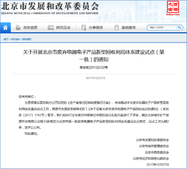The width and height of the screenshot is (187, 169).
Task: Click the document download icon beside 办事服务
Action: click(84, 28)
